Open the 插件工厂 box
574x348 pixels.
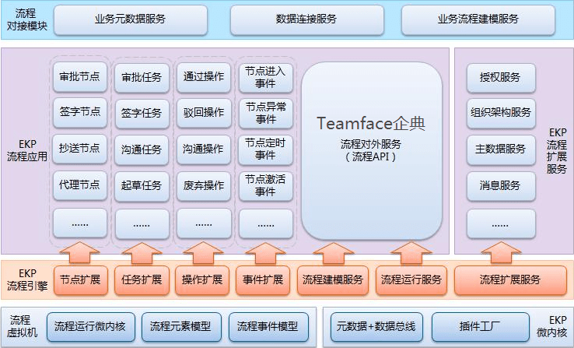471,326
